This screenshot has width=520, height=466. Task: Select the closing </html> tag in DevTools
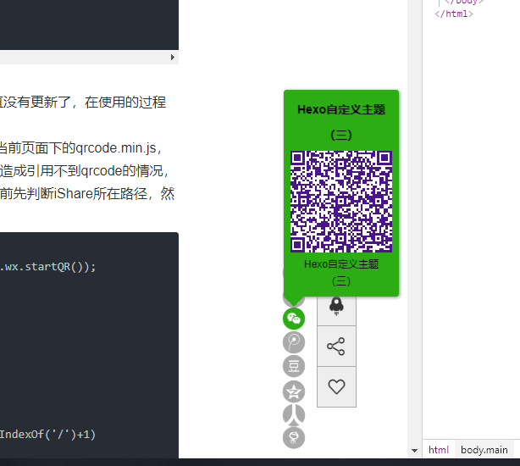pos(454,14)
